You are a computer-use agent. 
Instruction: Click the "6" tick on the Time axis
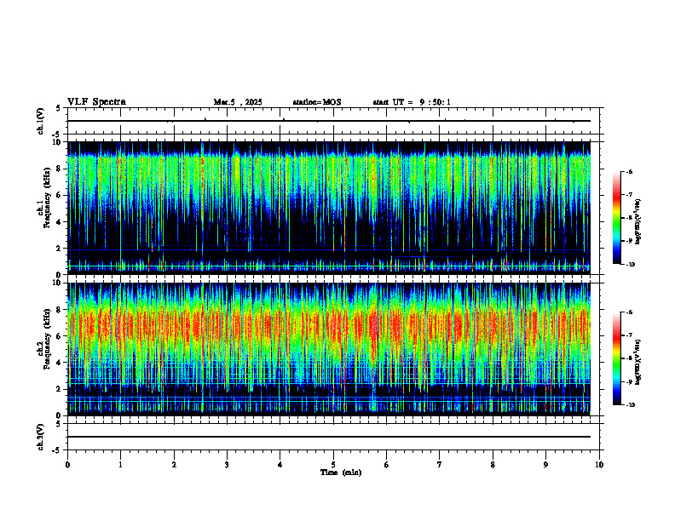point(387,465)
